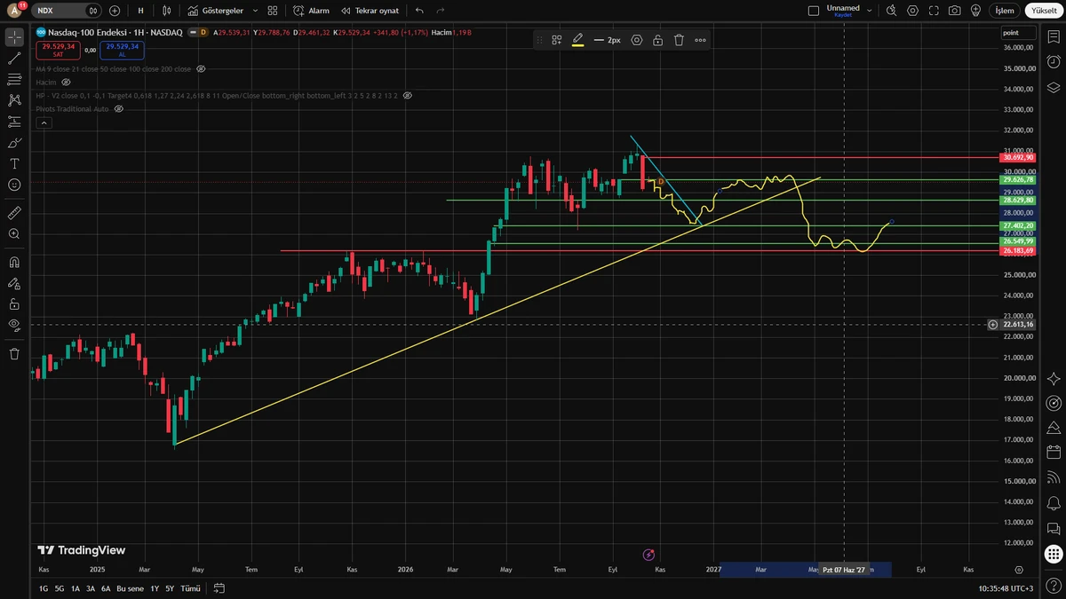Select the trend line drawing tool

pos(14,59)
